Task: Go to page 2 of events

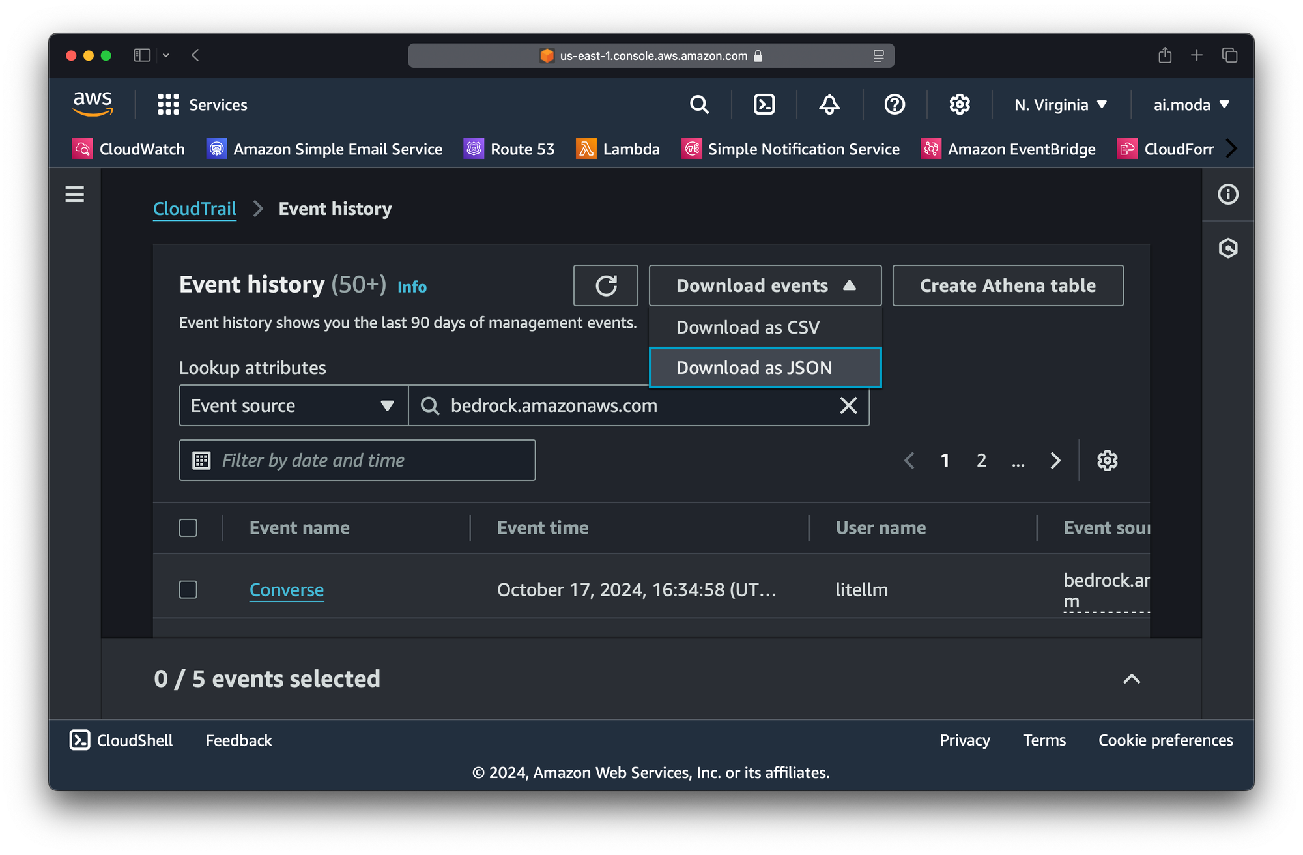Action: (981, 461)
